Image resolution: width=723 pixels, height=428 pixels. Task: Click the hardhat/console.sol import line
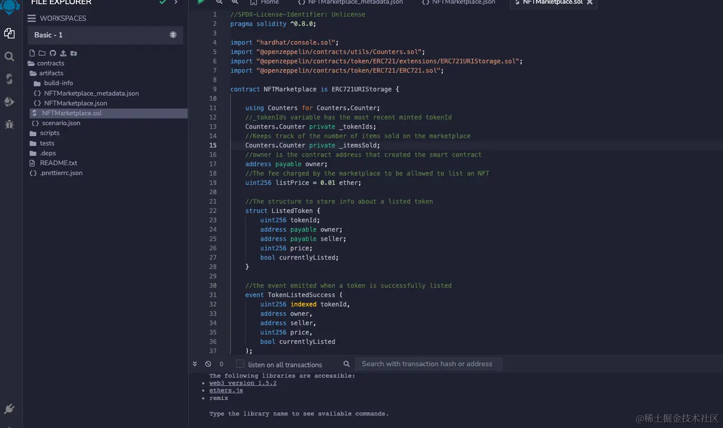[x=284, y=43]
